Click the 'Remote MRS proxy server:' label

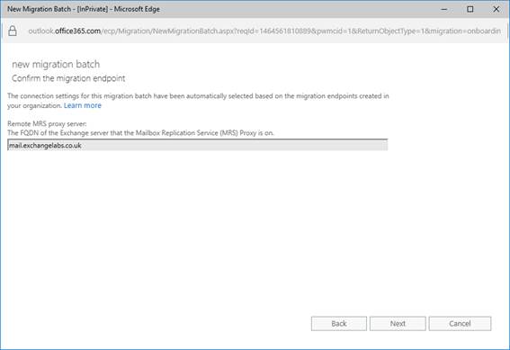click(x=47, y=123)
